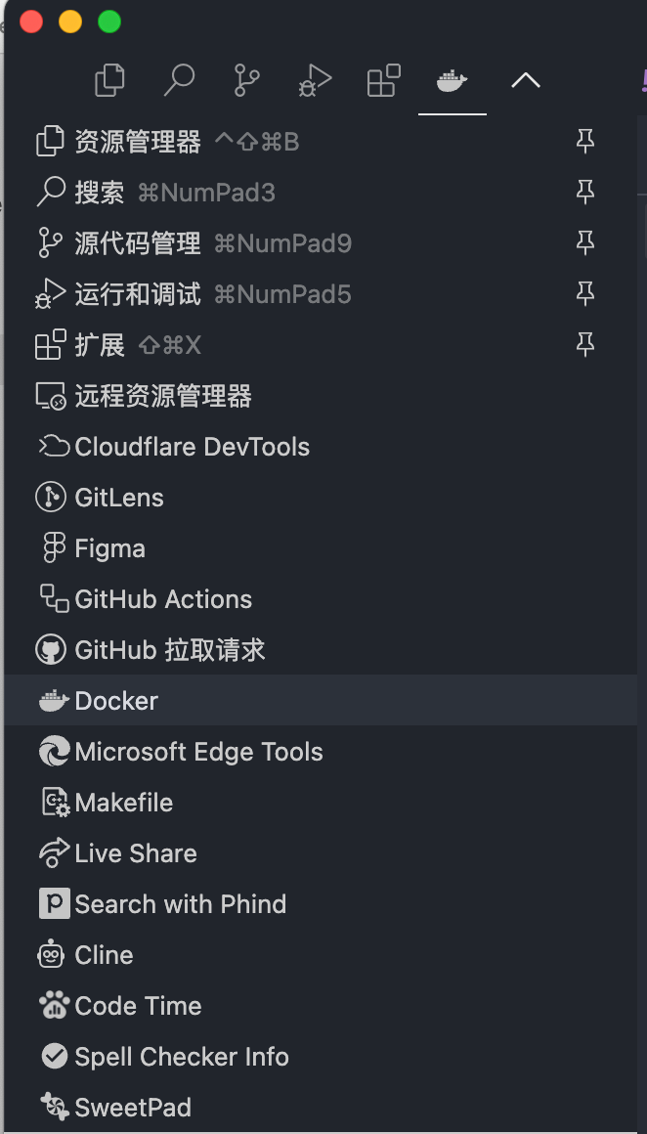Open the Extensions icon in activity bar
This screenshot has height=1134, width=647.
(x=383, y=81)
